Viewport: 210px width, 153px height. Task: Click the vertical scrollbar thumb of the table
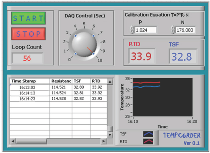pyautogui.click(x=110, y=129)
